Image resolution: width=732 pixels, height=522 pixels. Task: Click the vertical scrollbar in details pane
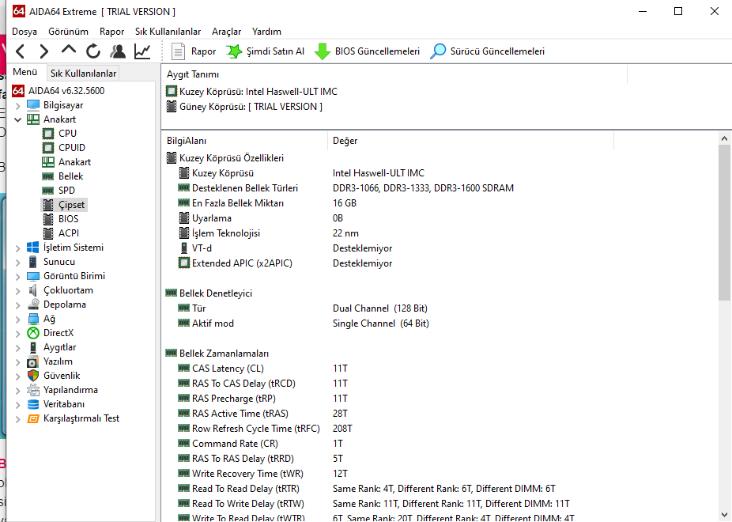(x=725, y=221)
